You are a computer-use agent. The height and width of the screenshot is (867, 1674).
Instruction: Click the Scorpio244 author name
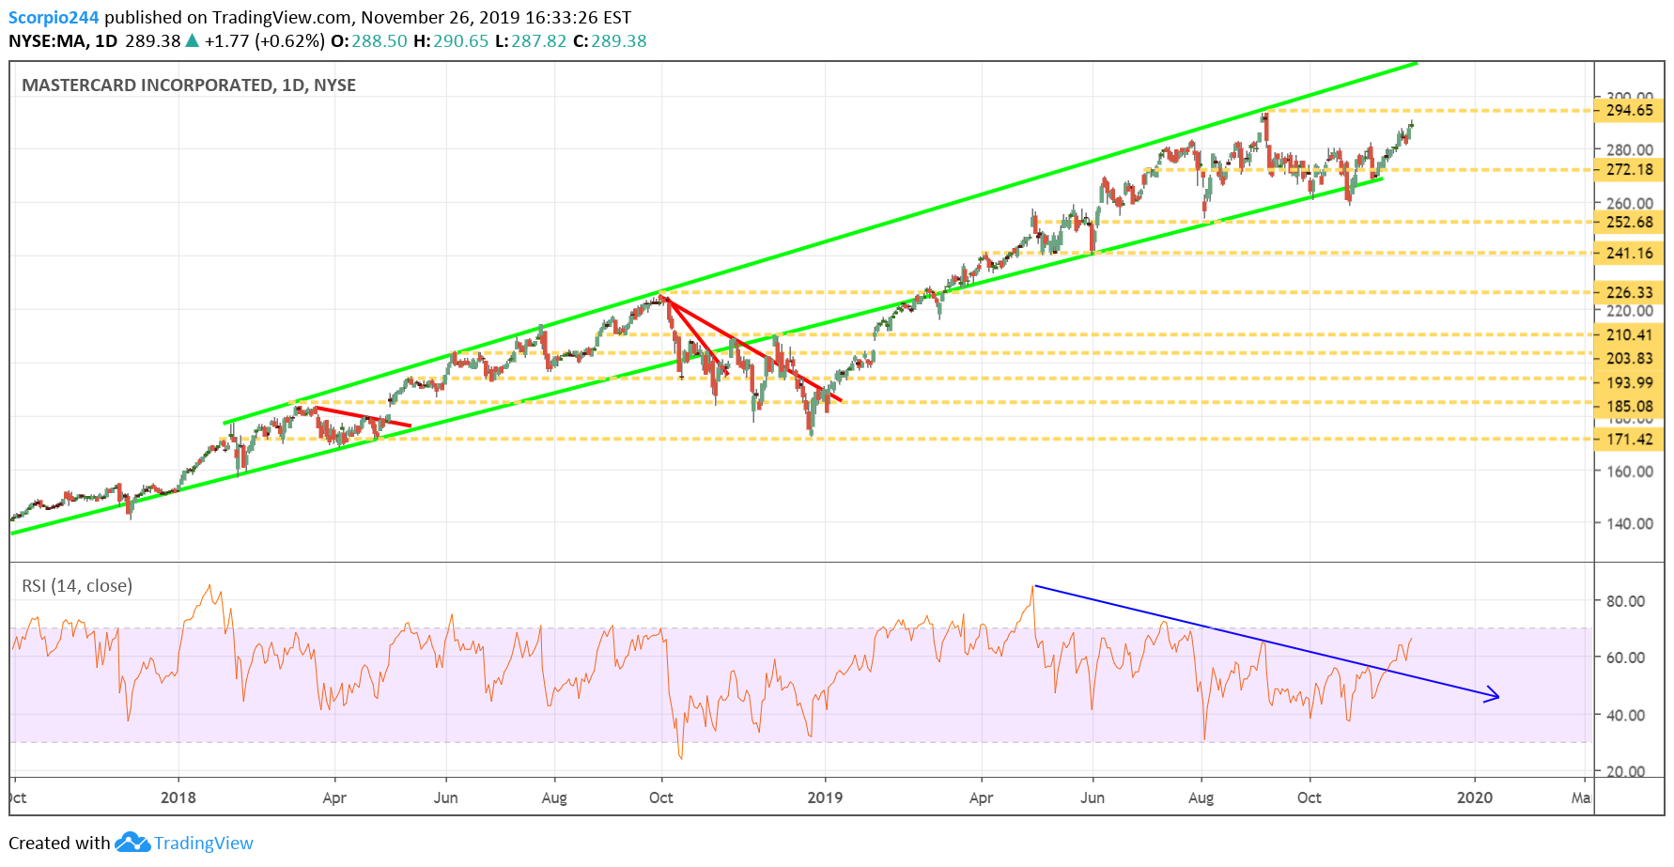click(x=54, y=17)
